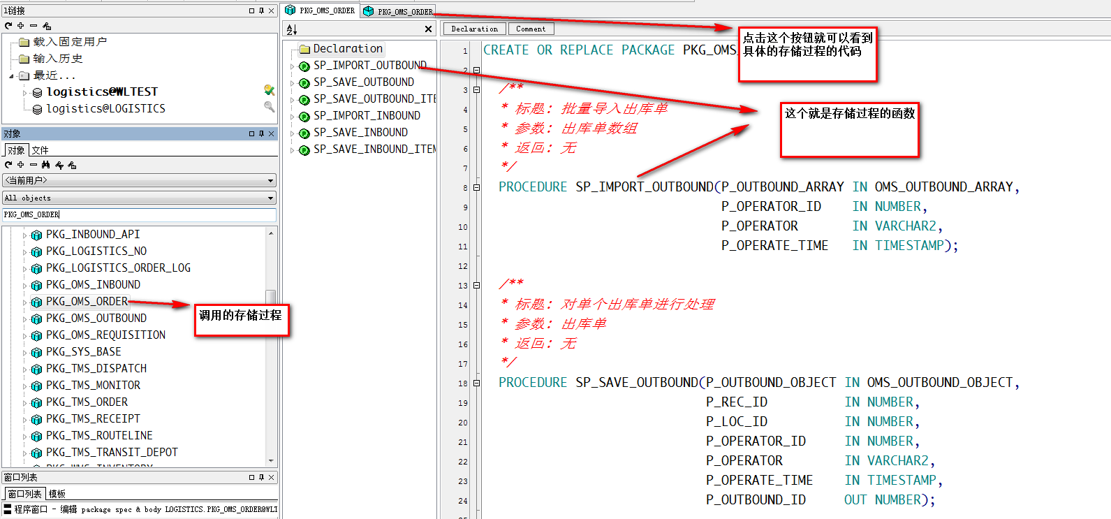Click the grey key icon beside logistics@LOGISTICS
The image size is (1111, 519).
269,107
